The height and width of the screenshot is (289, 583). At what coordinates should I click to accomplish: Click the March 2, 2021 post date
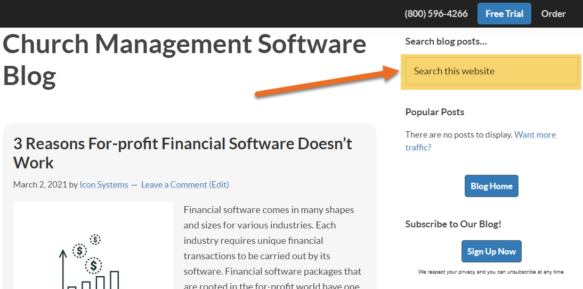point(40,184)
